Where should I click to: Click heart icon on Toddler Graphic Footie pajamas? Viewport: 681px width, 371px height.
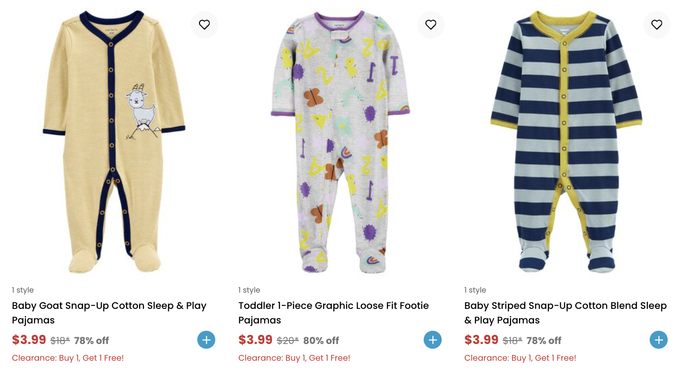point(431,25)
